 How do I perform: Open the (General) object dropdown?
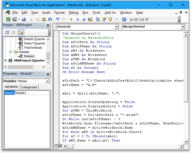(x=116, y=27)
